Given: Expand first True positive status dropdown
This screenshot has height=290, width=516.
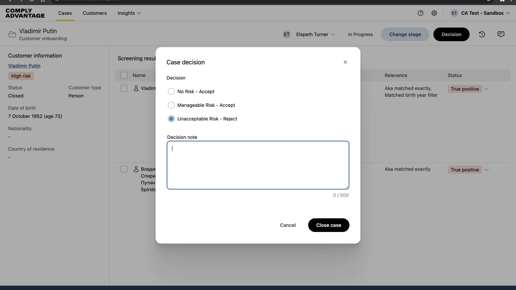Looking at the screenshot, I should coord(486,89).
